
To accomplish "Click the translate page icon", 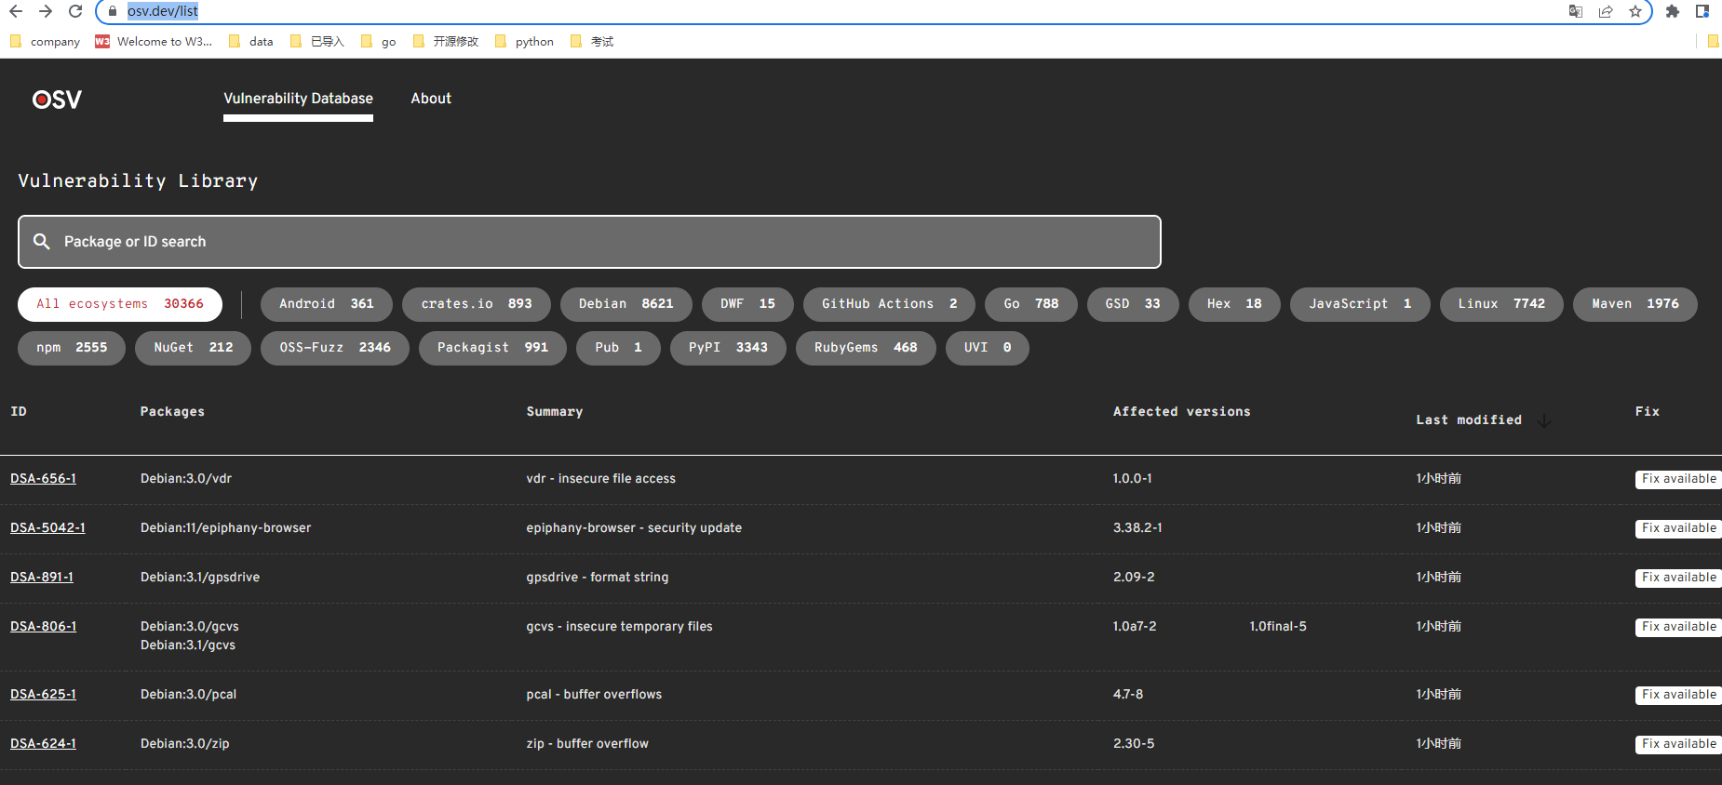I will [1575, 11].
